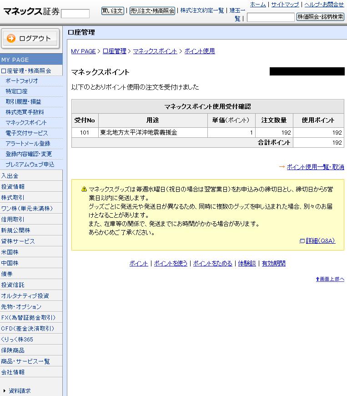Open ポートフォリオ in sidebar
Viewport: 347px width, 396px height.
point(31,81)
